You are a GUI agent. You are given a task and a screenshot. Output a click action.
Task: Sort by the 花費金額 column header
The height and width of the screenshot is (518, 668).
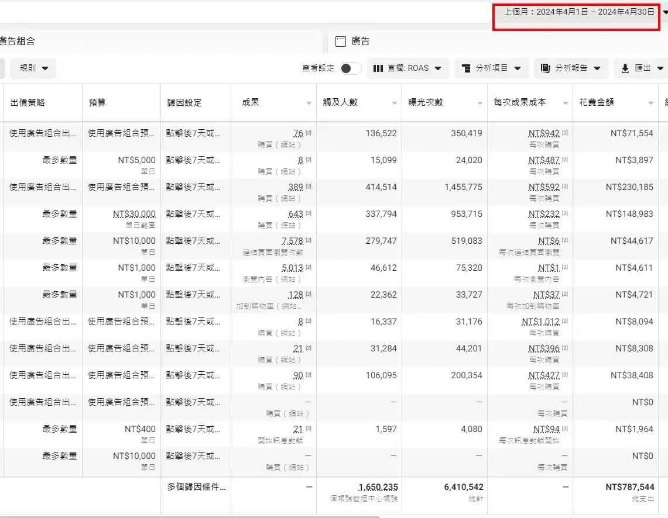pyautogui.click(x=597, y=102)
